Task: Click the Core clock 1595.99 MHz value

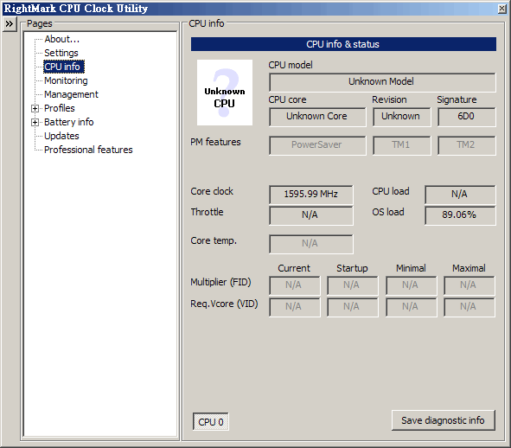Action: 311,195
